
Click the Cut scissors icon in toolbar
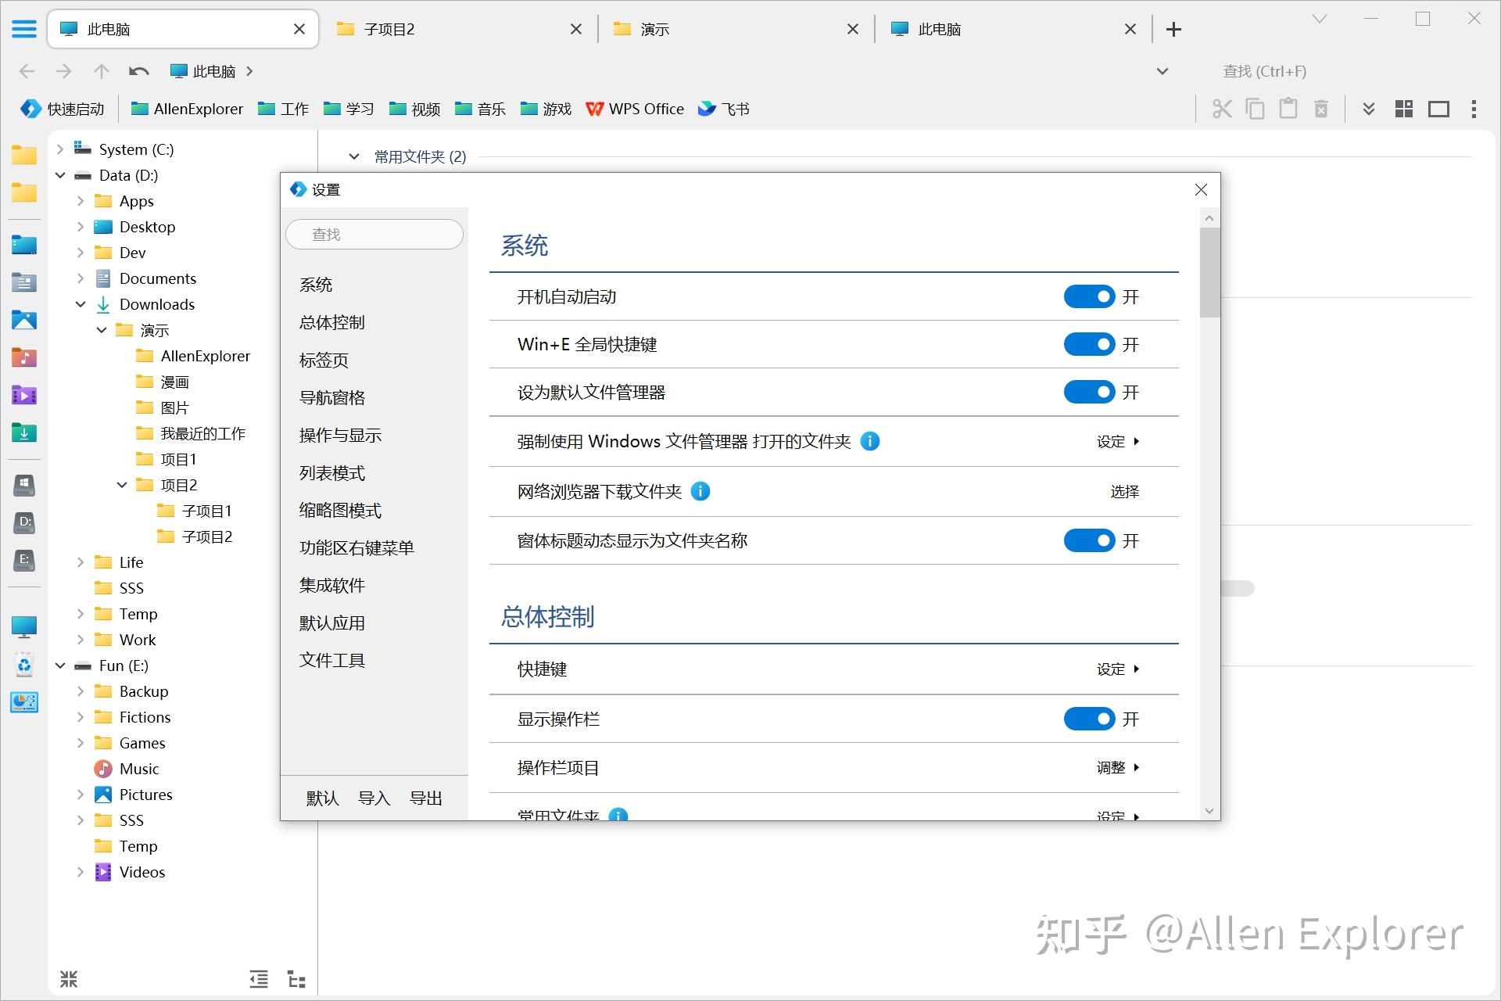click(1223, 109)
